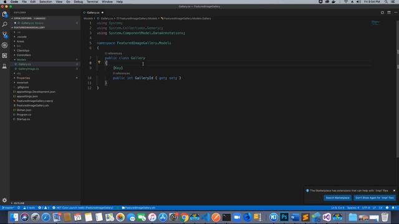
Task: Collapse the Models folder
Action: [x=21, y=60]
